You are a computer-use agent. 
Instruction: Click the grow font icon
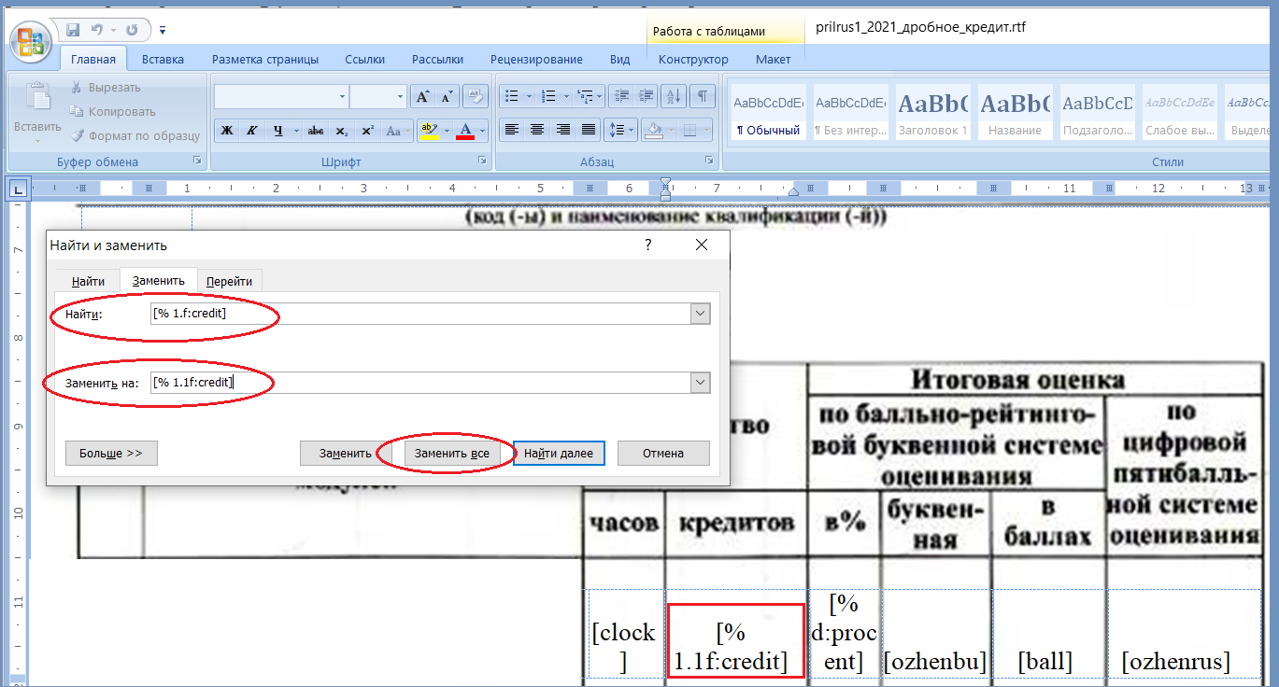coord(422,96)
